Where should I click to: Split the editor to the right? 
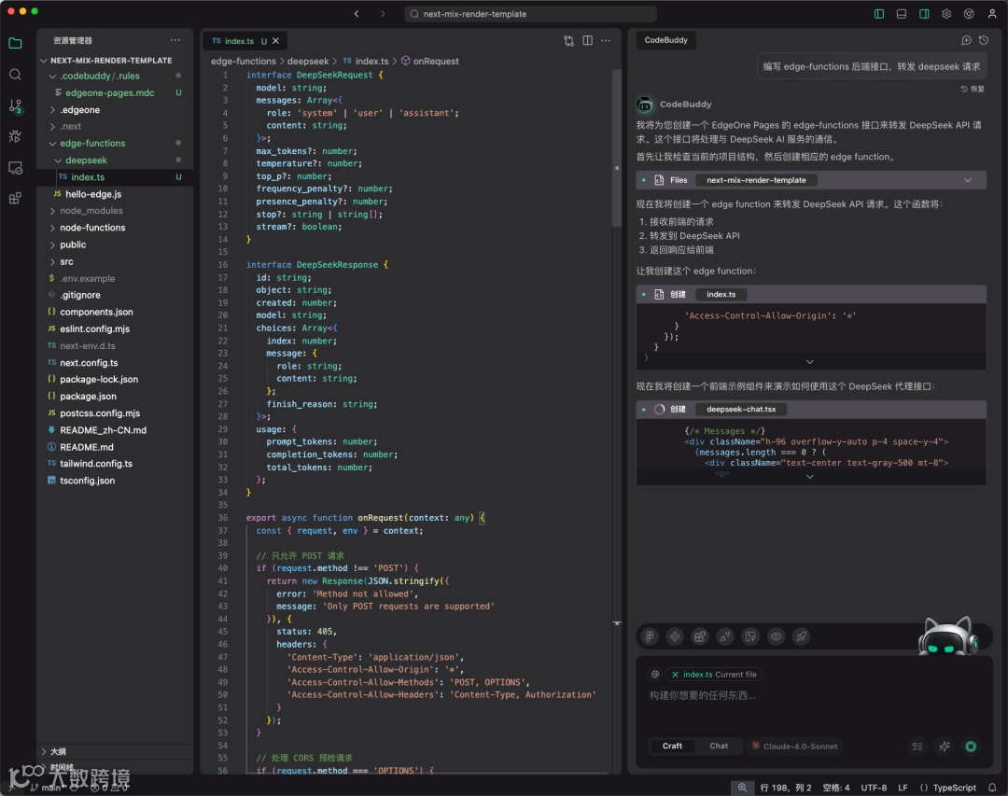(588, 40)
